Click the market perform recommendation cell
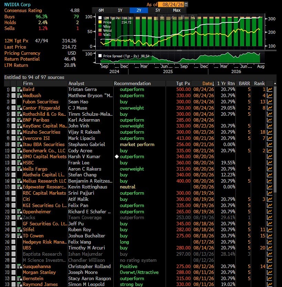Viewport: 282px width, 287px height. (x=137, y=144)
